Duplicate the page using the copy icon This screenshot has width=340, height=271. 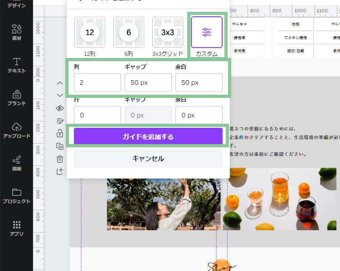click(x=60, y=146)
